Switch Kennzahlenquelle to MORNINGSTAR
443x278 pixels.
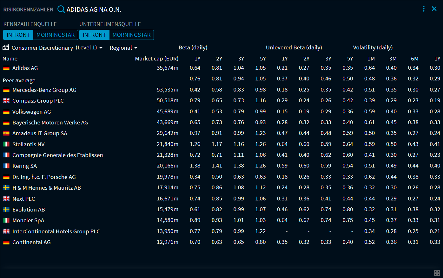click(x=56, y=35)
